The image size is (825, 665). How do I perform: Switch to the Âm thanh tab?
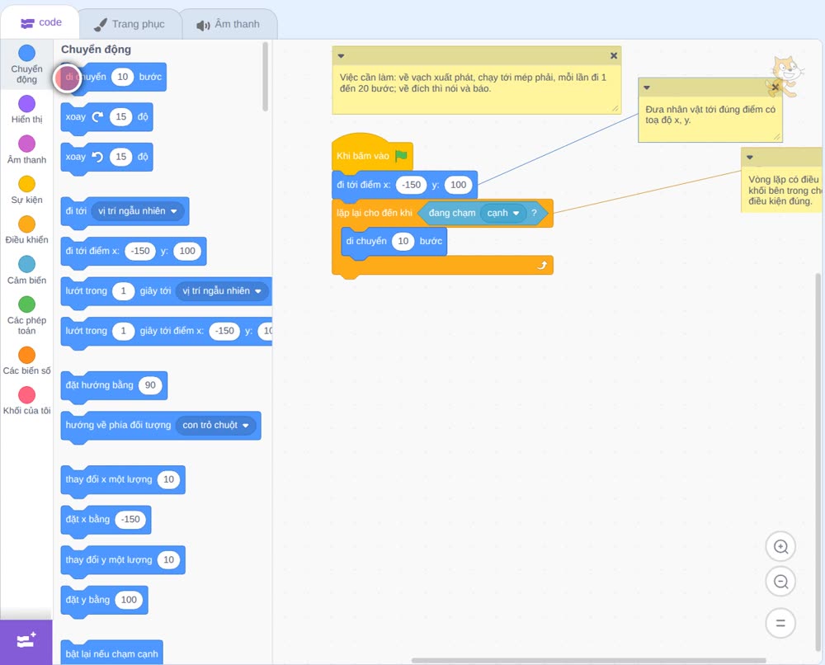pos(229,24)
